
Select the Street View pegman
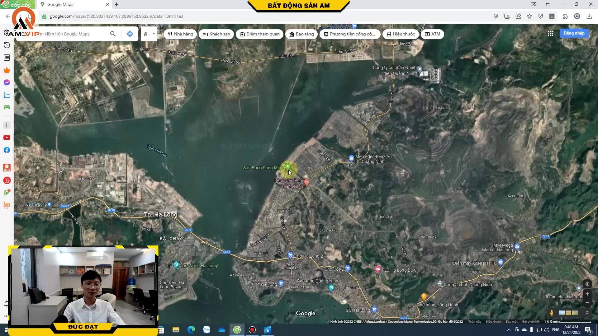pos(552,313)
